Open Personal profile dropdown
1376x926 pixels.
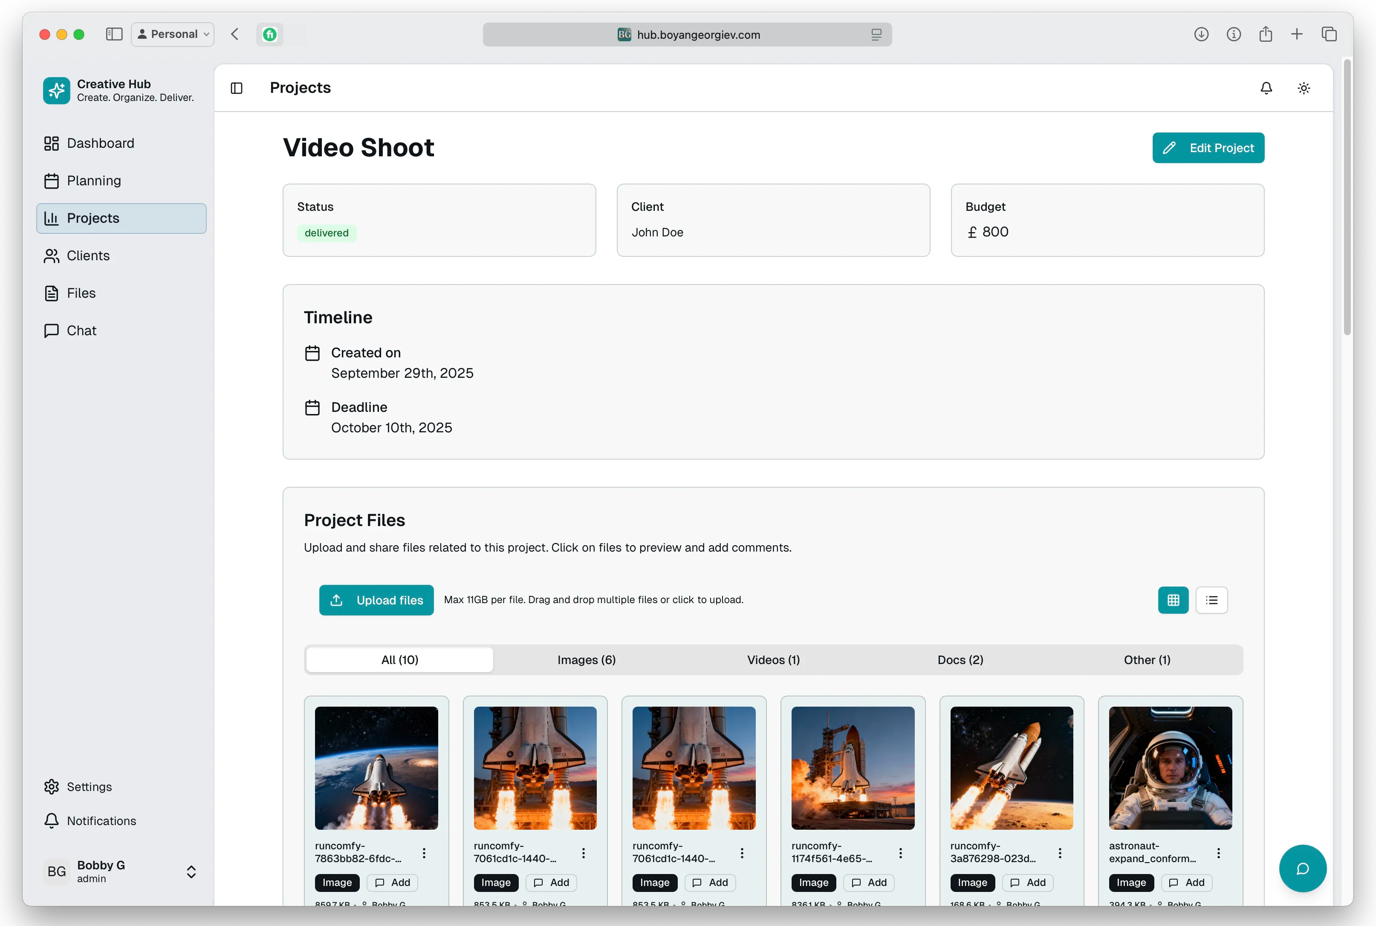[x=173, y=34]
